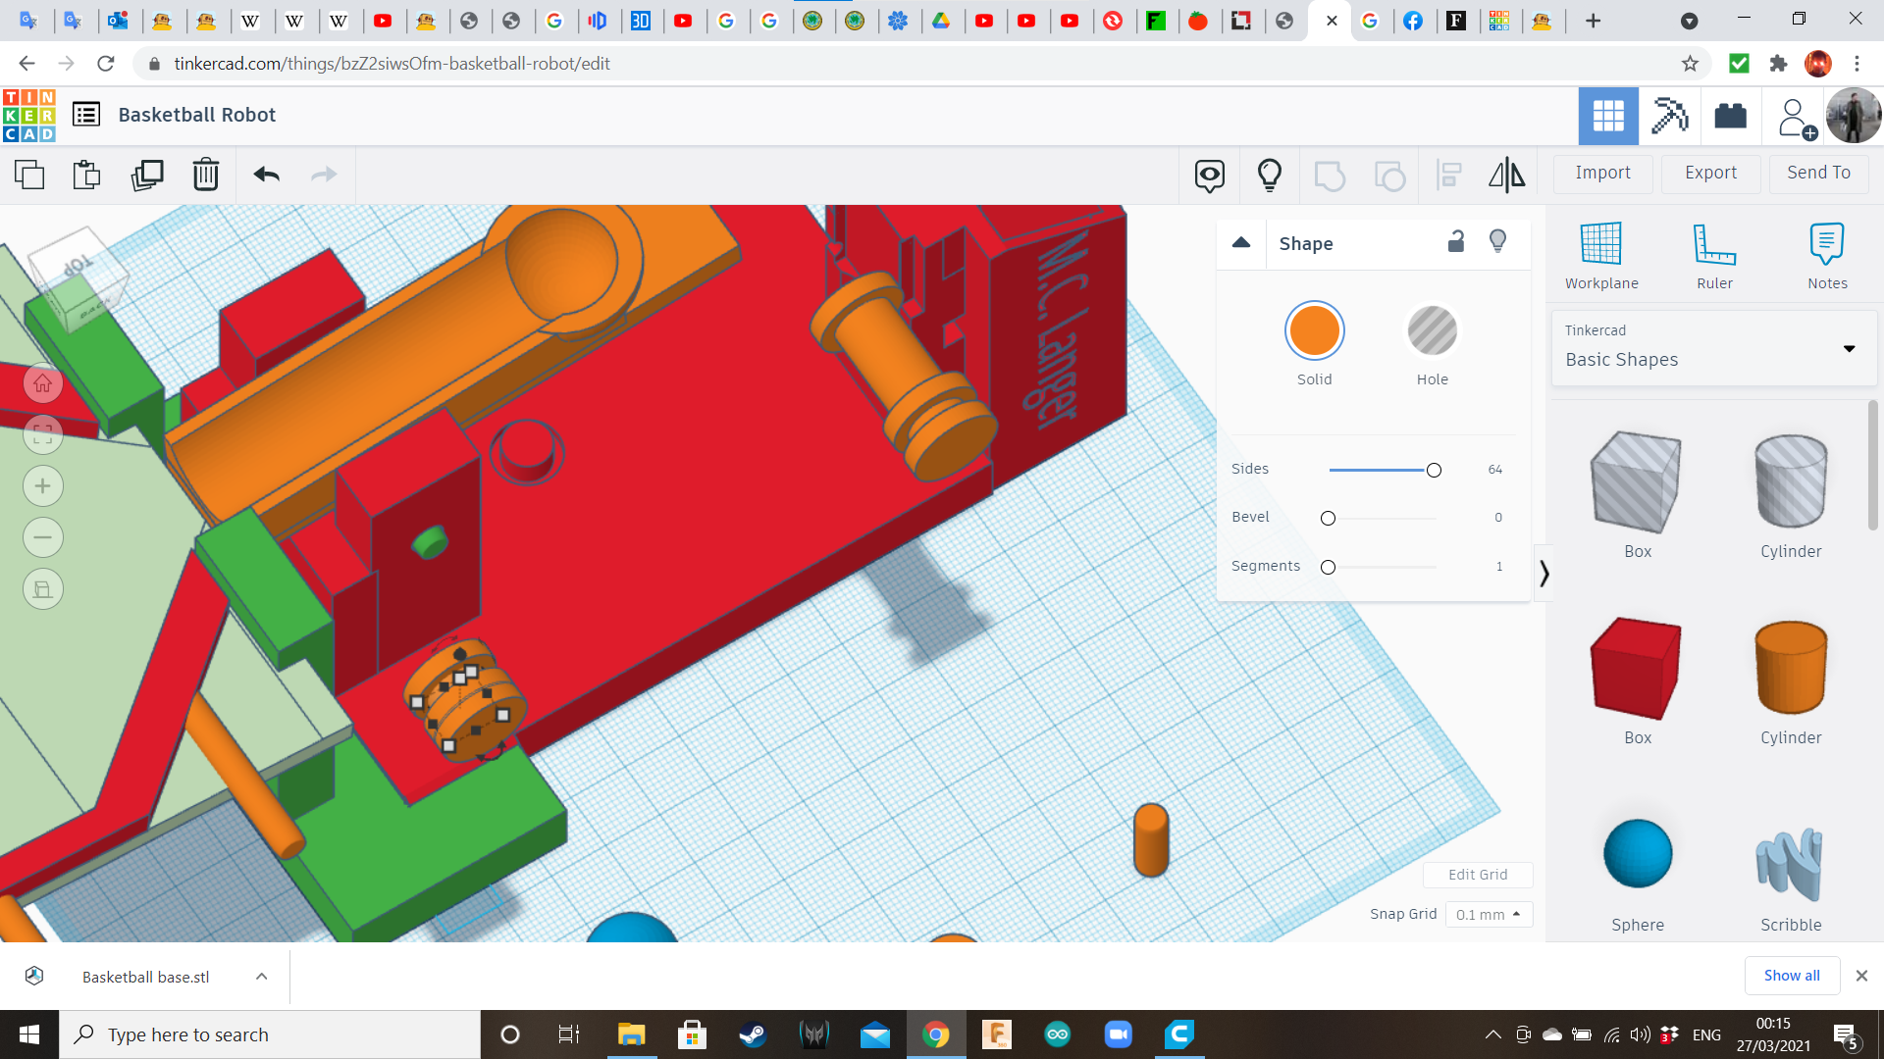This screenshot has width=1884, height=1059.
Task: Undo the last action
Action: [266, 175]
